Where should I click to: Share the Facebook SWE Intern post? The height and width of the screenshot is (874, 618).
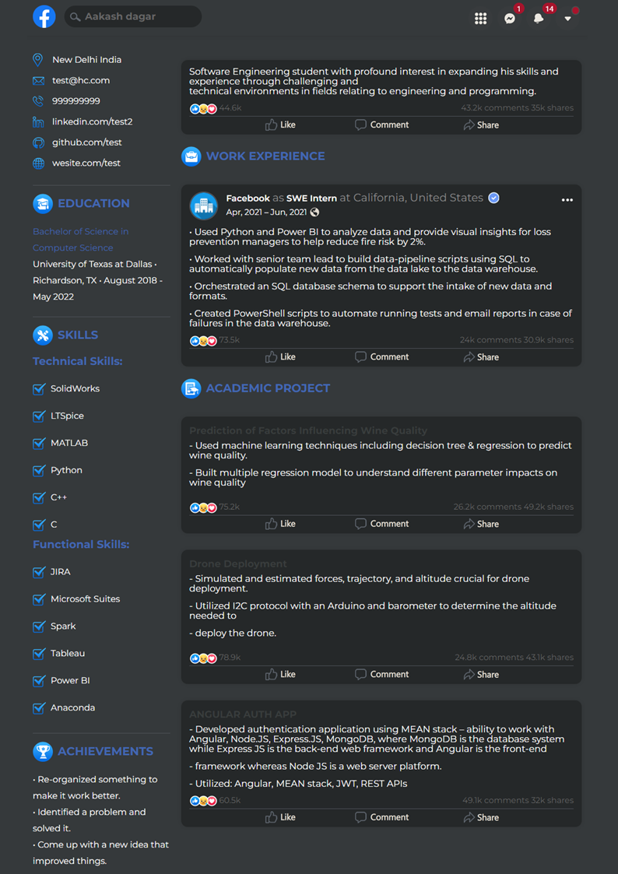481,356
